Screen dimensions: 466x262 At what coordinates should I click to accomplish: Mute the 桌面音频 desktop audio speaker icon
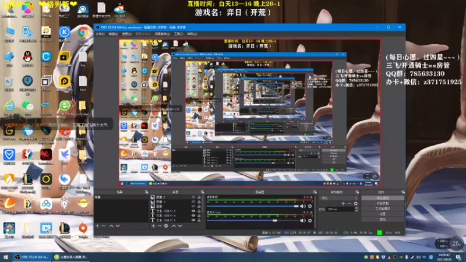[x=303, y=206]
